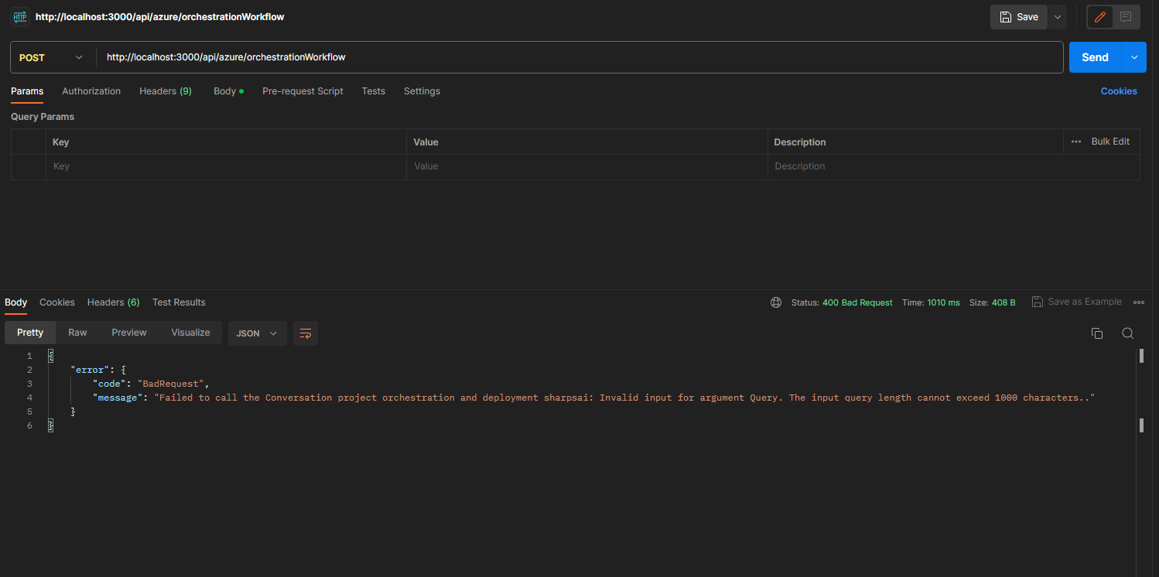The height and width of the screenshot is (577, 1159).
Task: Open the Cookies link
Action: click(1119, 90)
